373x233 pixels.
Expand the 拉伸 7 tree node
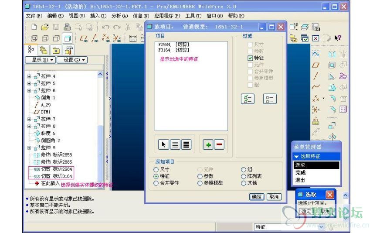(29, 119)
